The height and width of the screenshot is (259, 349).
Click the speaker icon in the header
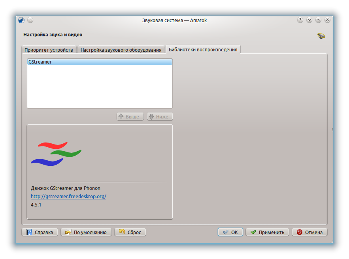click(321, 36)
